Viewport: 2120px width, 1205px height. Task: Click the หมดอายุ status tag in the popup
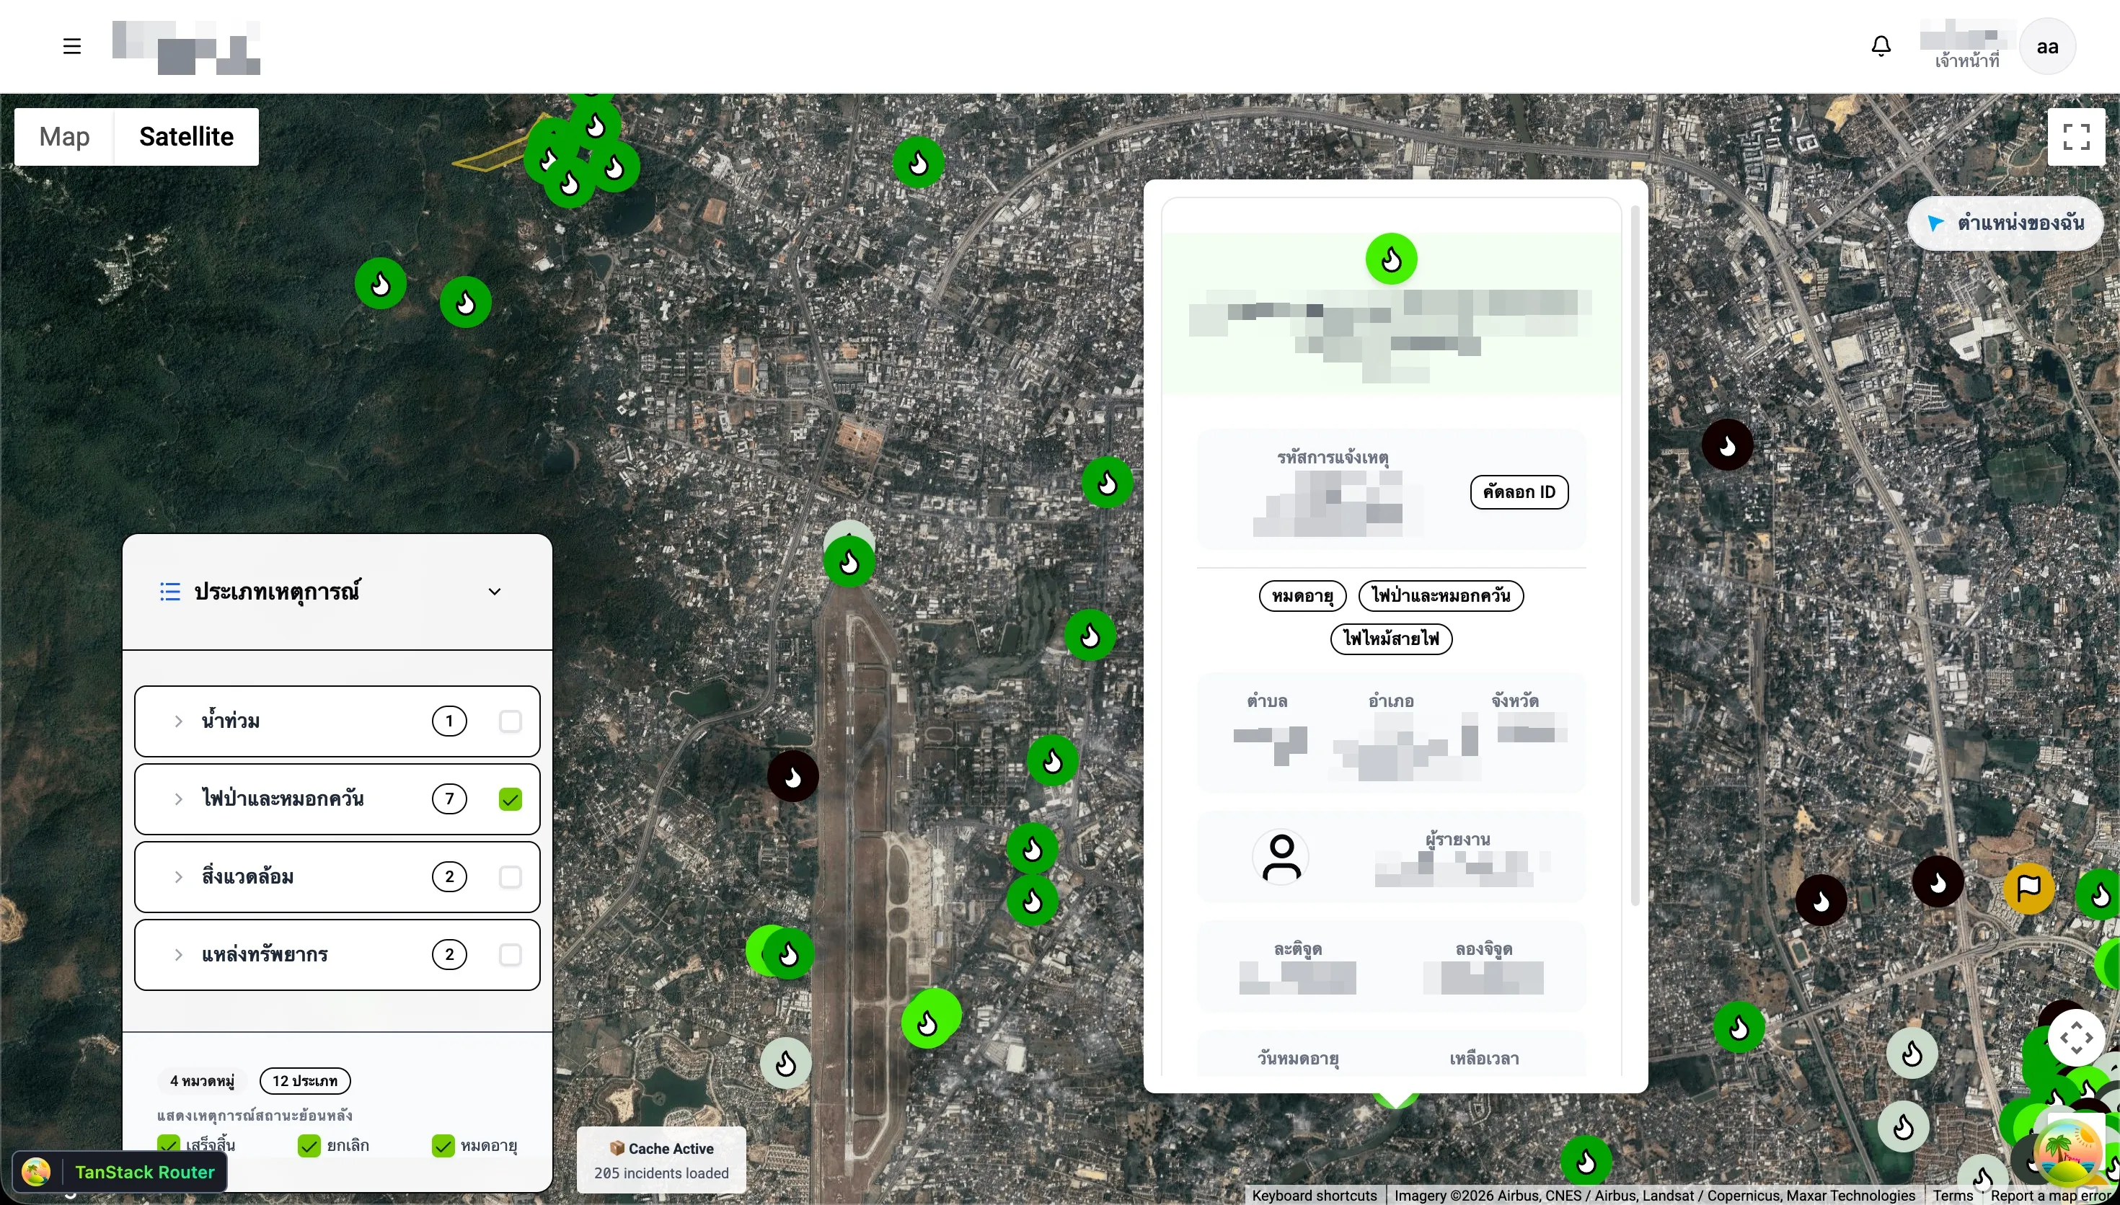click(1302, 596)
